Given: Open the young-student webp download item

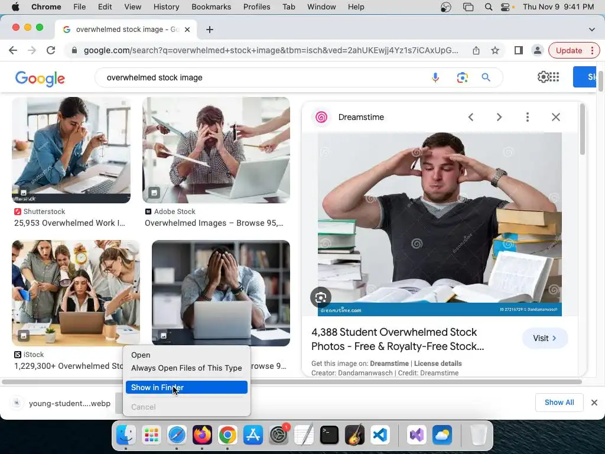Looking at the screenshot, I should pos(61,403).
